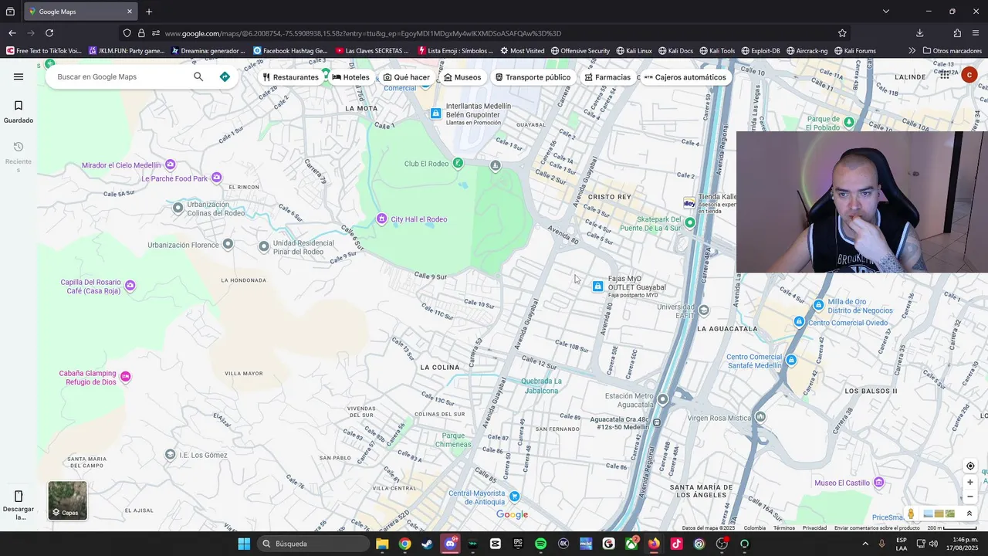
Task: Bookmark this page with the star
Action: pos(842,33)
